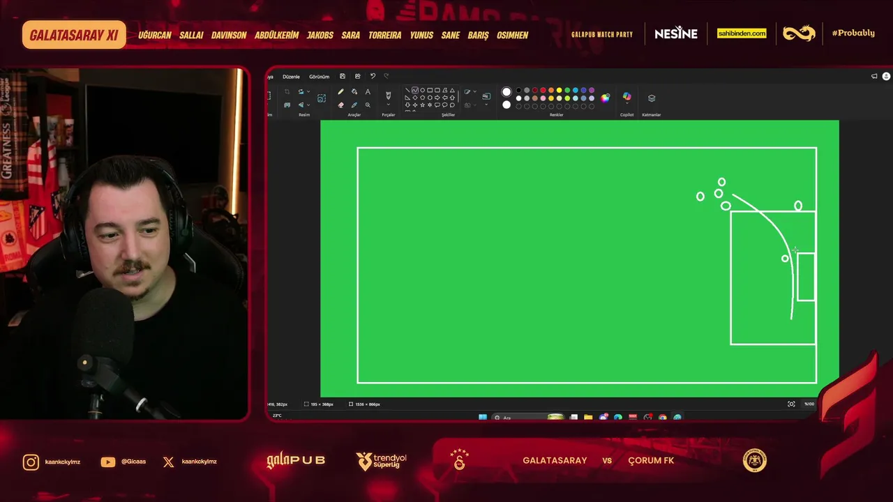Pick the purple color swatch
The width and height of the screenshot is (893, 502).
[592, 90]
